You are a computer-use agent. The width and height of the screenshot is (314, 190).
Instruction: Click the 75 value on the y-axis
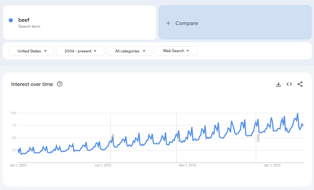pyautogui.click(x=14, y=126)
